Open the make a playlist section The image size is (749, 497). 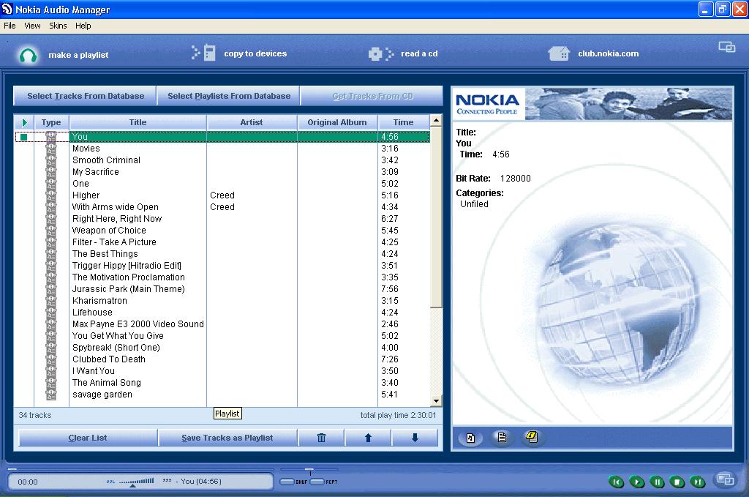click(78, 55)
